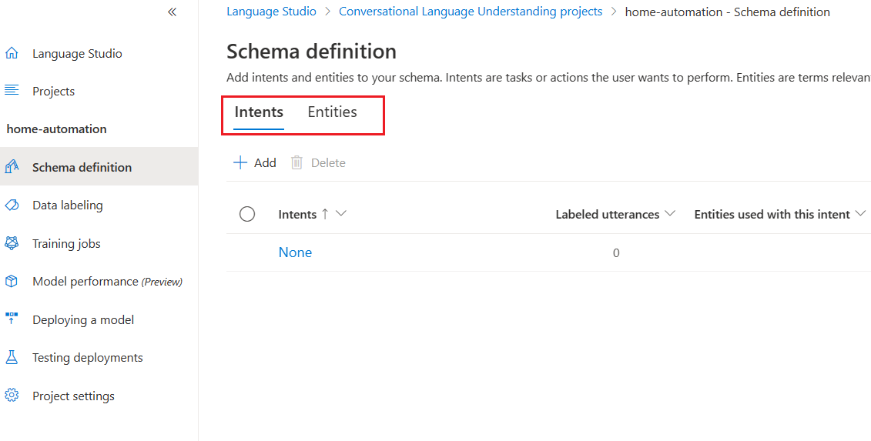Open Language Studio in the sidebar
The height and width of the screenshot is (441, 871).
(x=77, y=54)
